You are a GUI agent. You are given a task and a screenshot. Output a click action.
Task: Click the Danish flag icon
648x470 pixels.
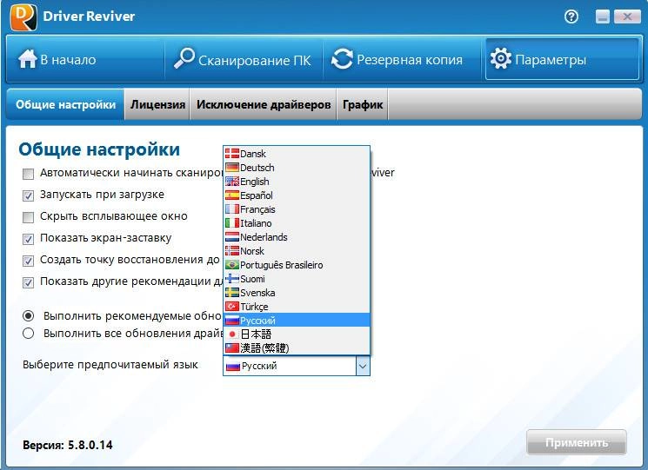click(232, 154)
